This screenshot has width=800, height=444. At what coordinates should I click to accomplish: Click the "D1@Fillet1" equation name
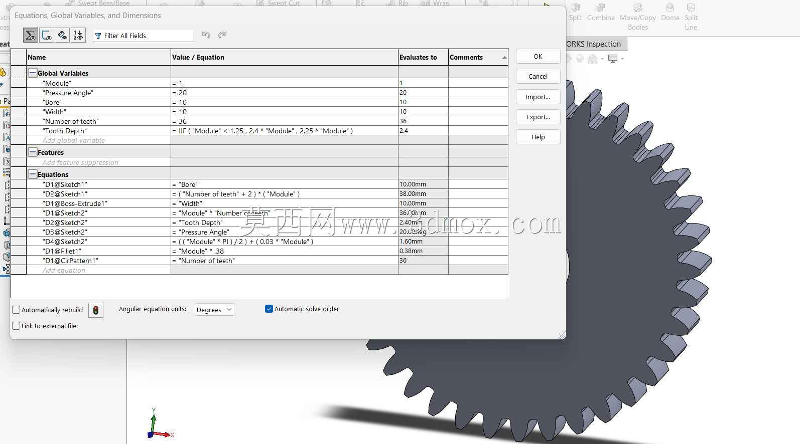[x=62, y=251]
